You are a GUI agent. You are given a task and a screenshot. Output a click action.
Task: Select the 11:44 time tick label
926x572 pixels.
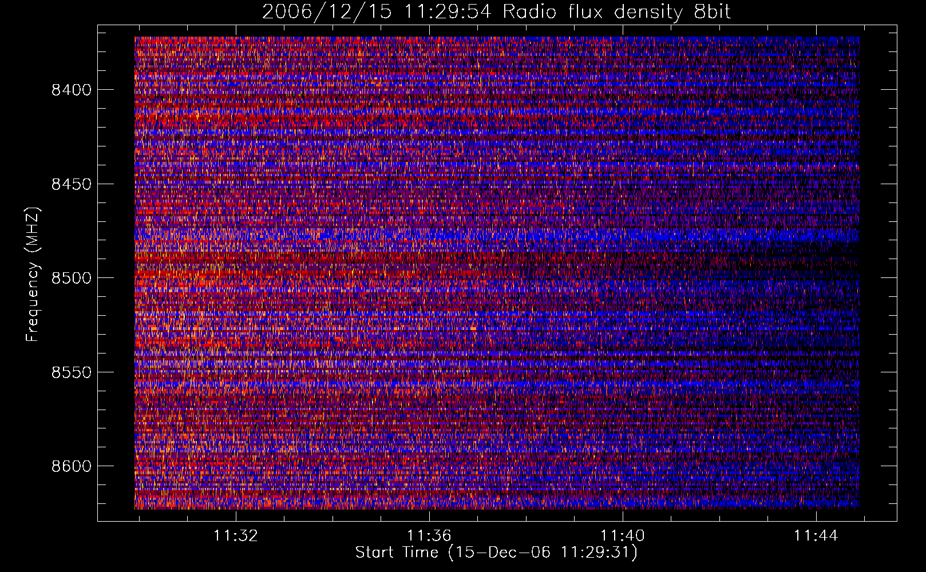click(x=816, y=535)
